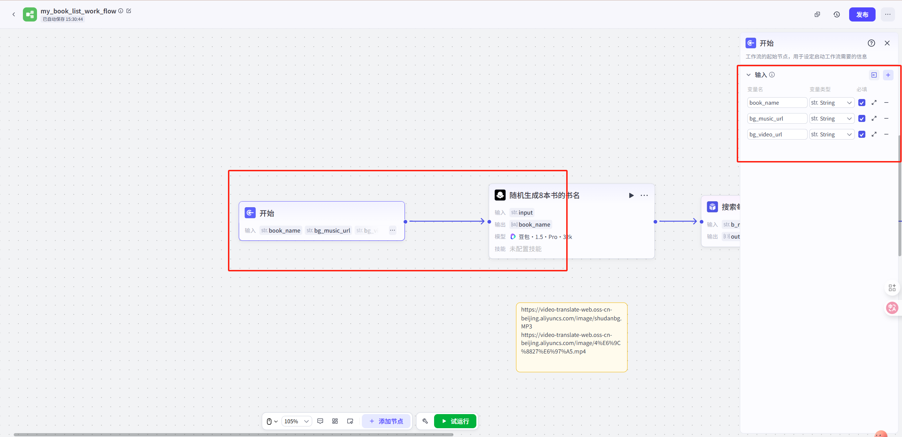Add a comment using the toolbar comment icon
Image resolution: width=902 pixels, height=437 pixels.
[320, 421]
